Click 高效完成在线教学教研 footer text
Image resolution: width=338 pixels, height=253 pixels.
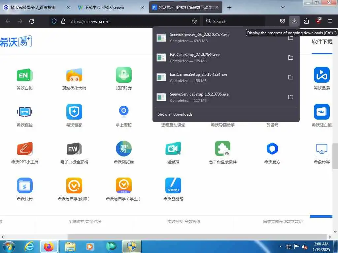[x=283, y=222]
